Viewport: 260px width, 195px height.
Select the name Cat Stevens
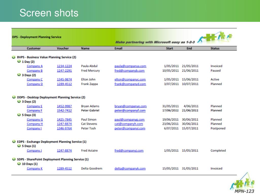89,124
